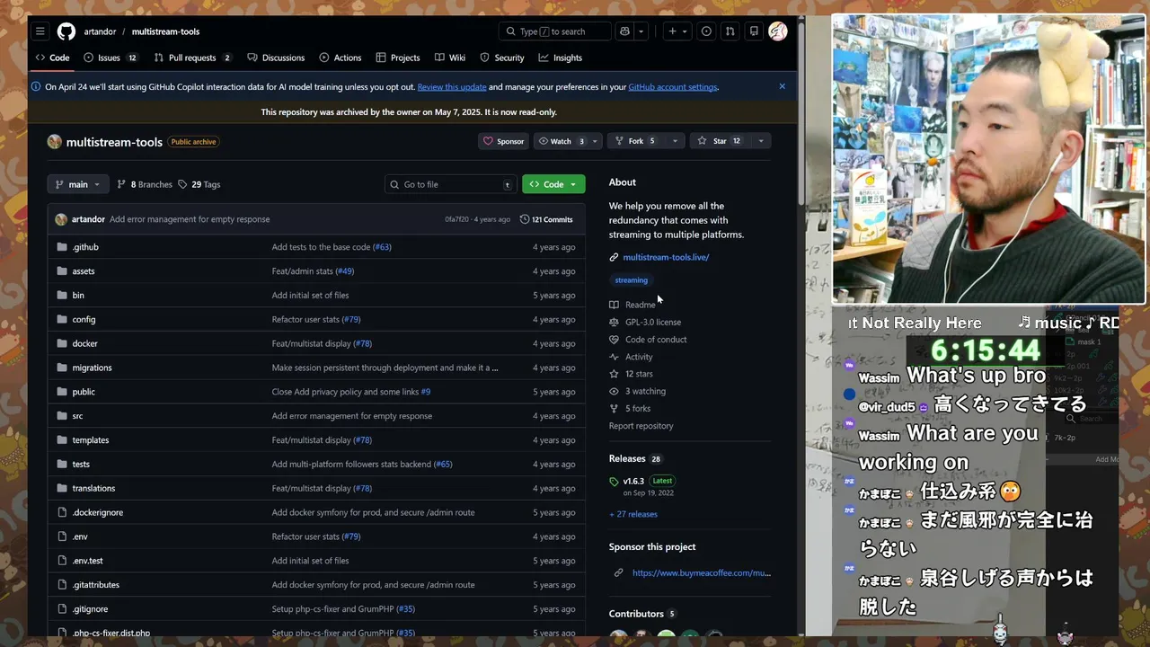Open commit hash 0fa7f20
Viewport: 1150px width, 647px height.
click(x=456, y=219)
